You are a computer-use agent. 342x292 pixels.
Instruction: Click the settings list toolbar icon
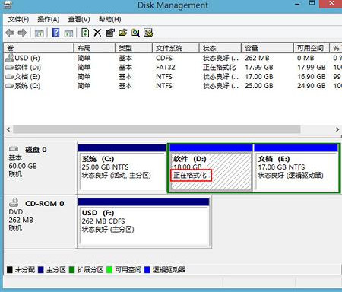coord(148,33)
